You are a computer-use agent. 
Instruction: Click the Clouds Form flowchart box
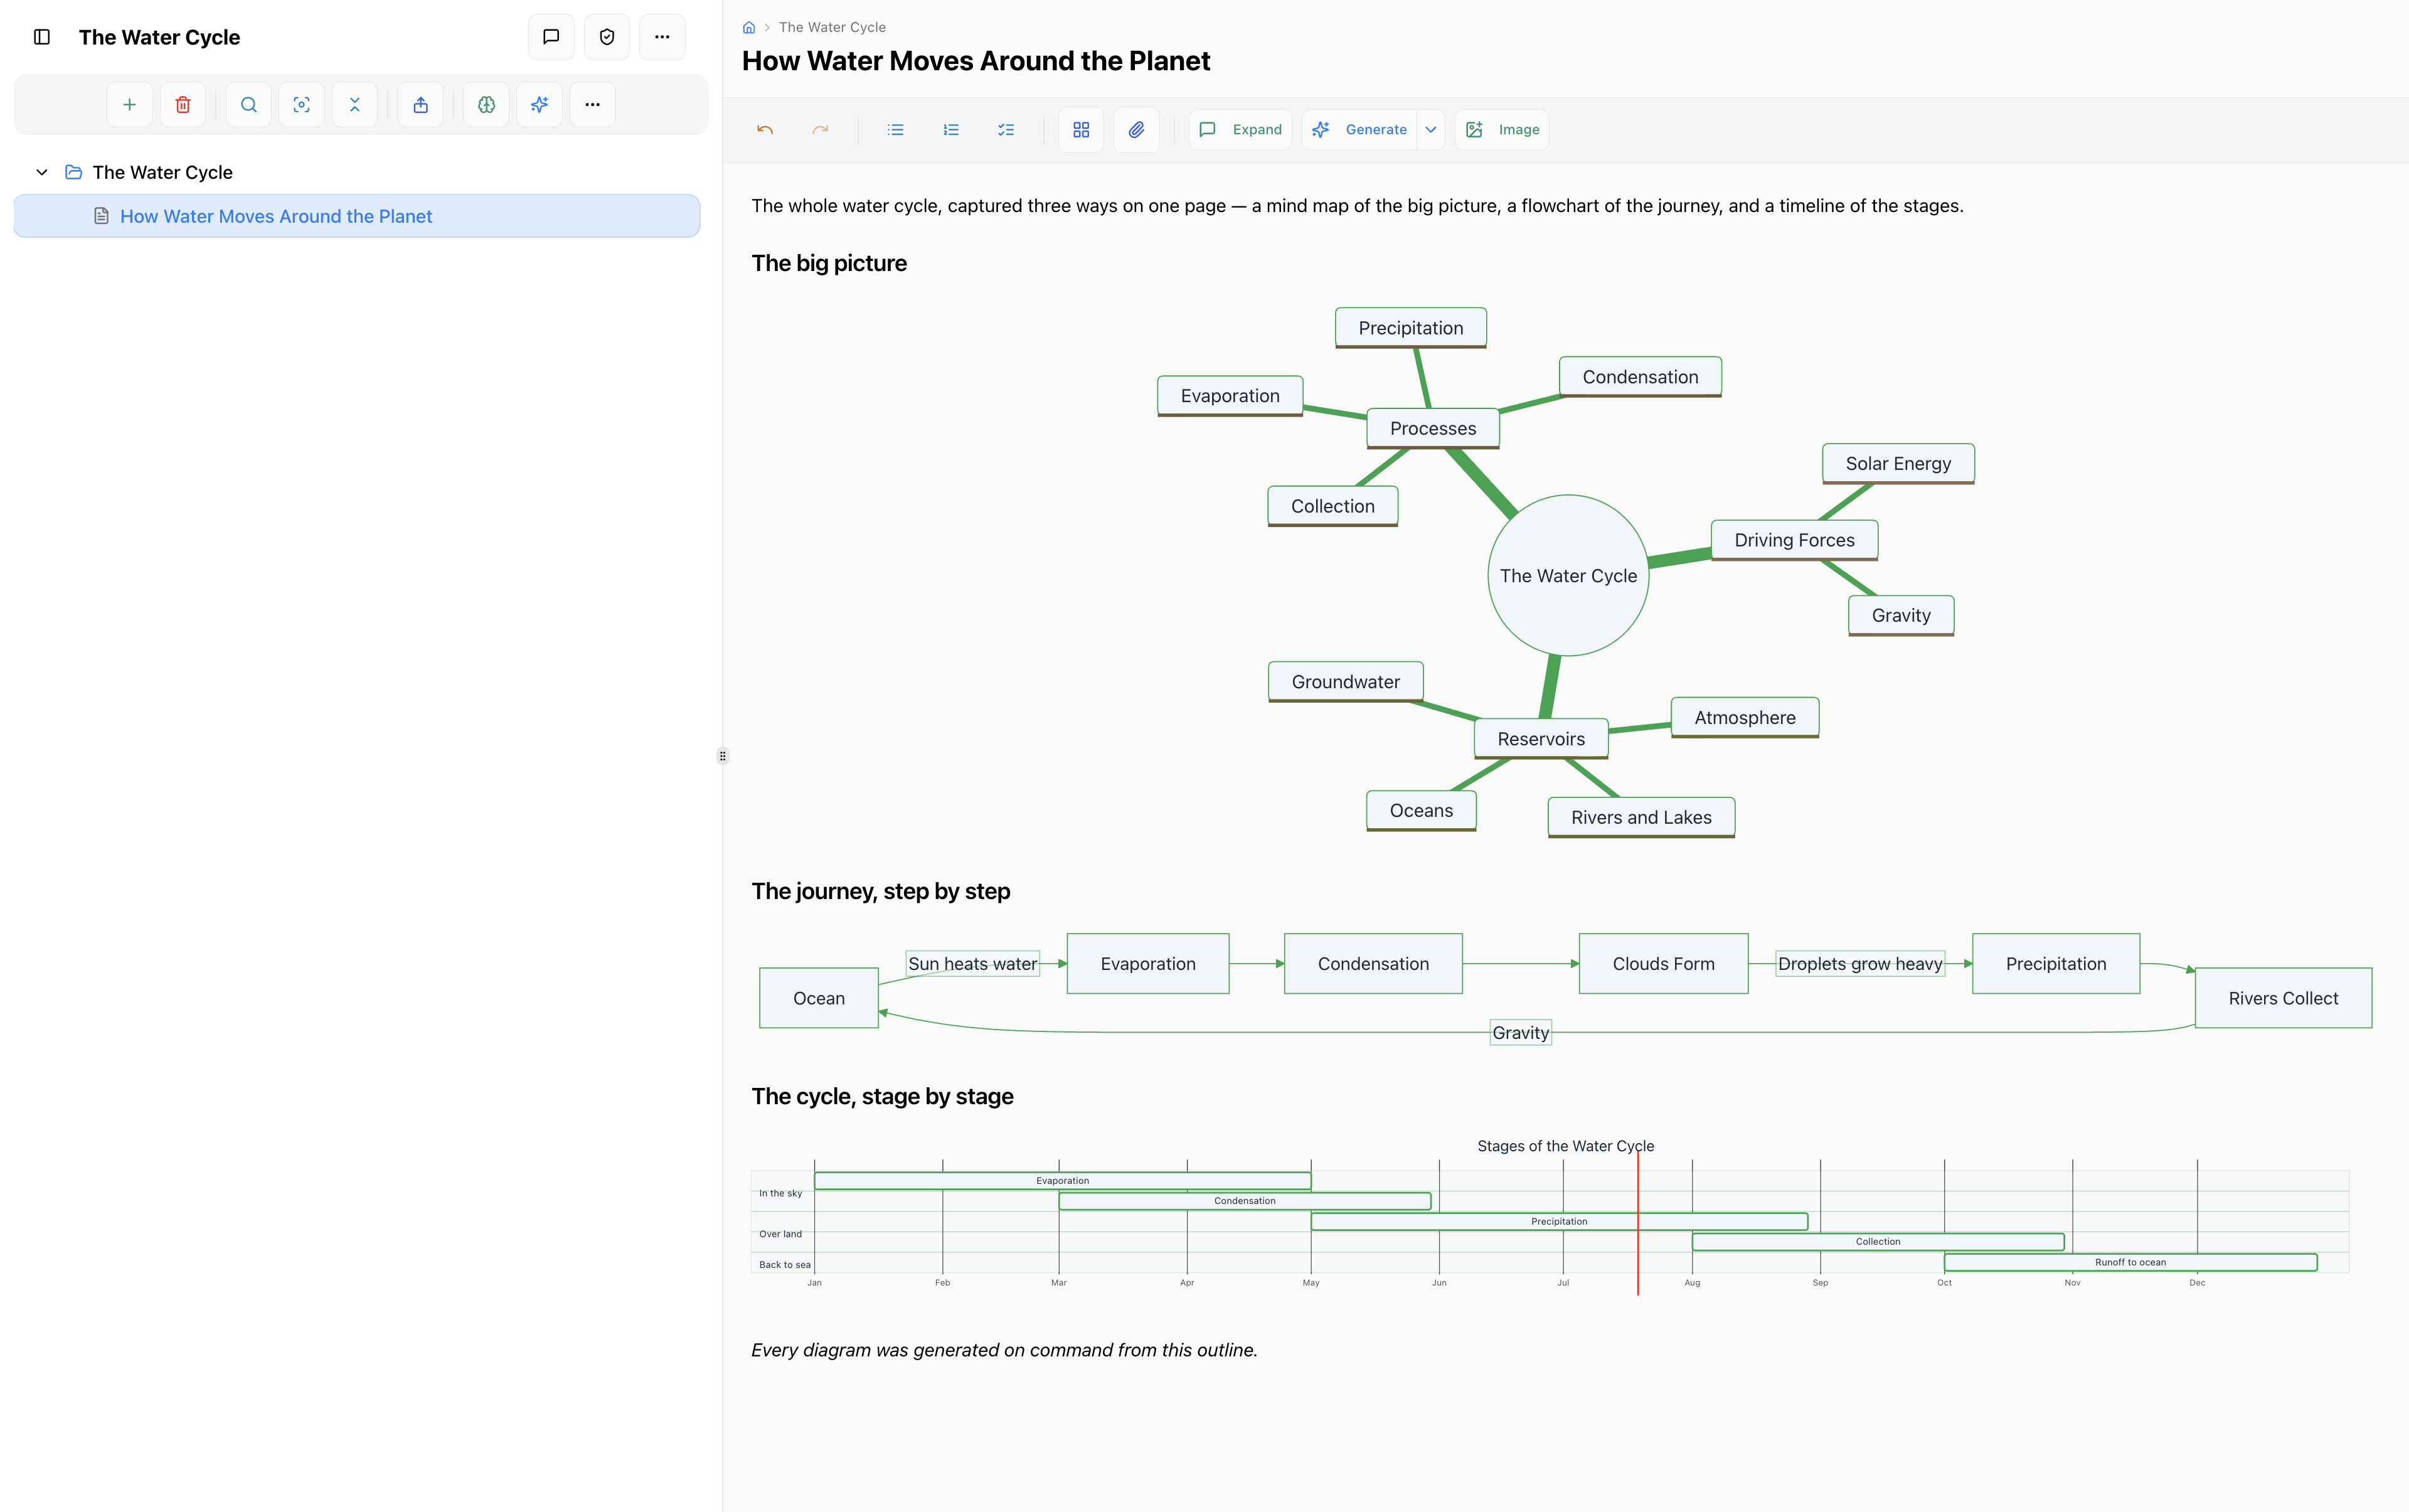coord(1664,964)
